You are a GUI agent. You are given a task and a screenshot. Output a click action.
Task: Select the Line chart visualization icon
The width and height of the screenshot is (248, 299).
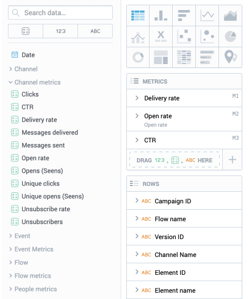pos(207,15)
